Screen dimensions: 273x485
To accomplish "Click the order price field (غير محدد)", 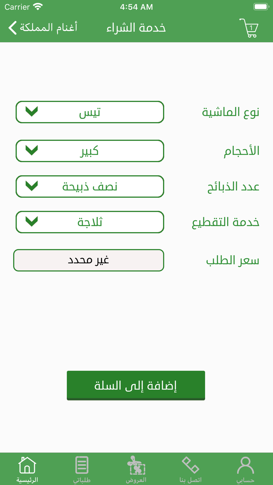I will [x=88, y=260].
